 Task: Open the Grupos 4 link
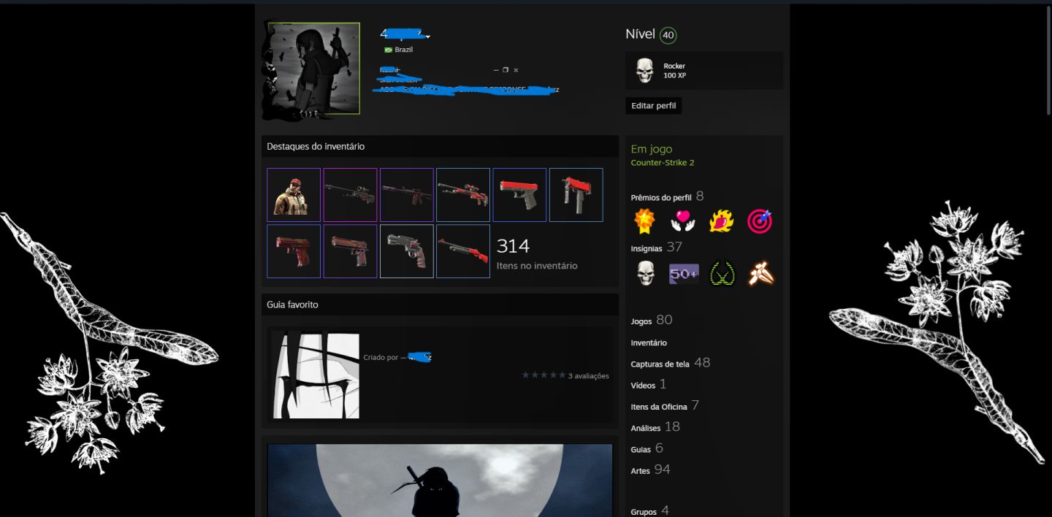[650, 511]
